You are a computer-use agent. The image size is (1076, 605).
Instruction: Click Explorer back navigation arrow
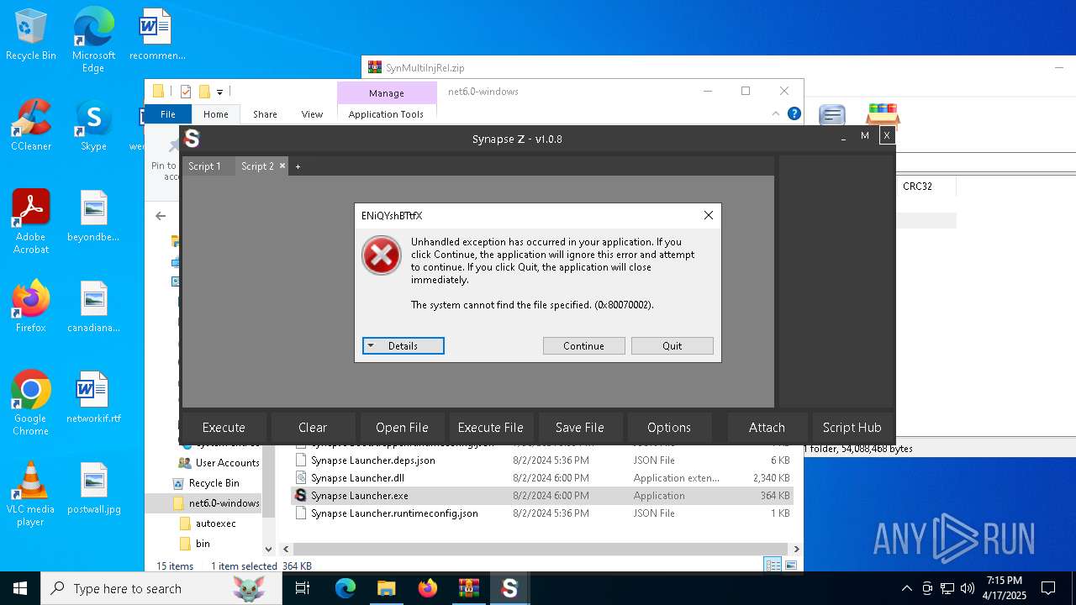click(161, 216)
